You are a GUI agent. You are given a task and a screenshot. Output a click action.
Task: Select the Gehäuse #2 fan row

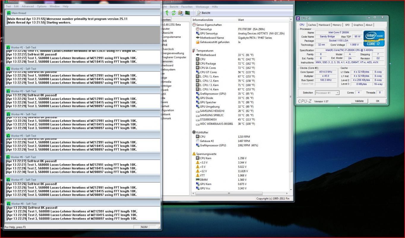pyautogui.click(x=241, y=141)
